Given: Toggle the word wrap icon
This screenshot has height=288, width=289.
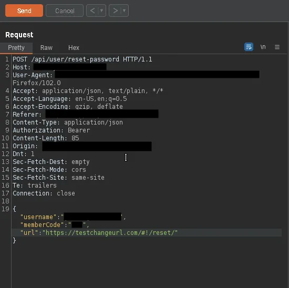Looking at the screenshot, I should coord(249,47).
